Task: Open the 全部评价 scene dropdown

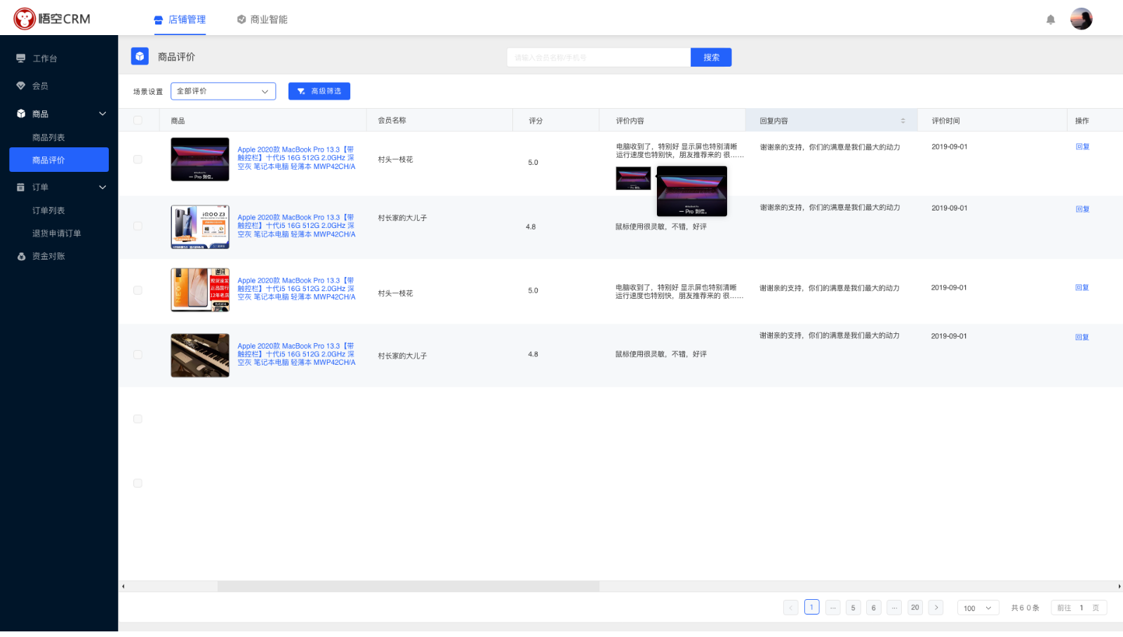Action: tap(223, 91)
